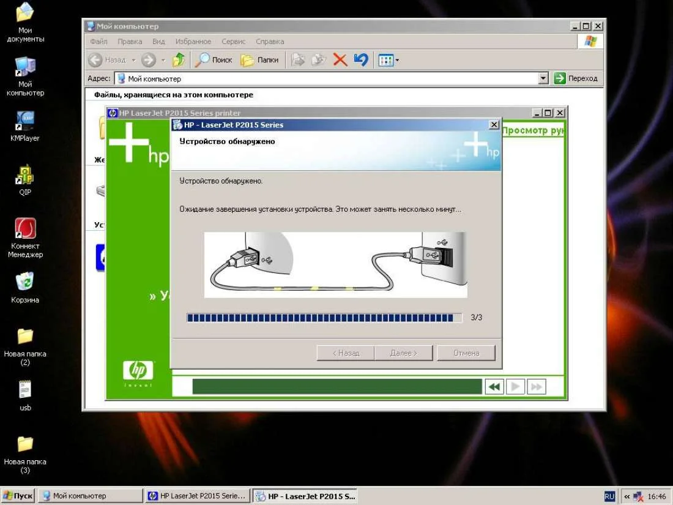
Task: Click the play button in HP green window
Action: (x=516, y=387)
